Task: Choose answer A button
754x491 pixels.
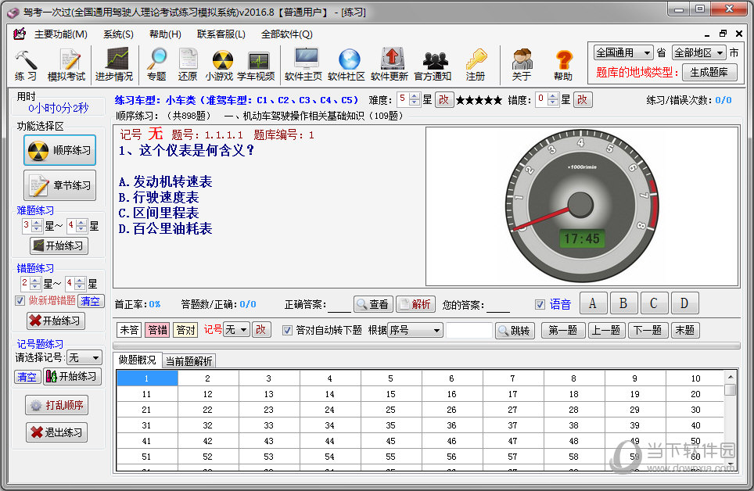Action: coord(592,303)
